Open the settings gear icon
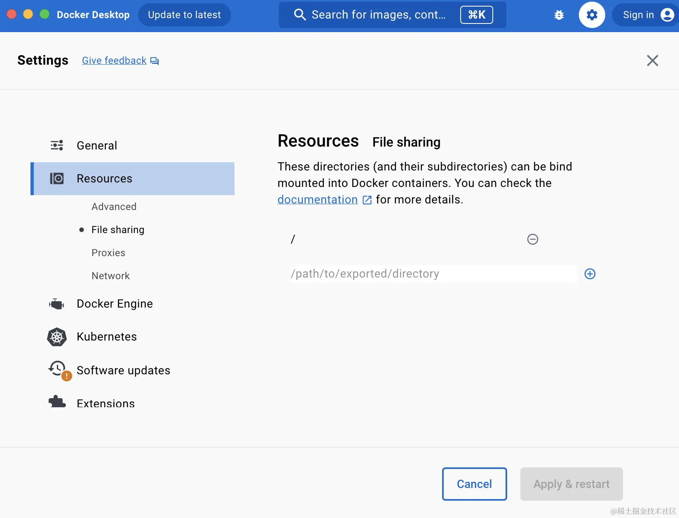The image size is (679, 518). 592,15
